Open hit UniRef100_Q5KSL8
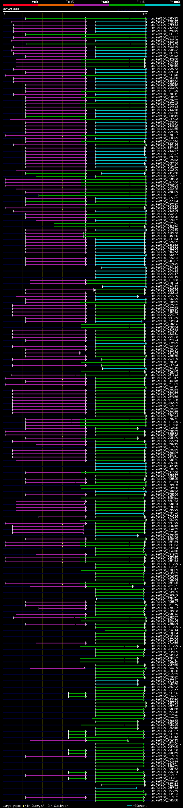The width and height of the screenshot is (183, 808). click(x=164, y=293)
